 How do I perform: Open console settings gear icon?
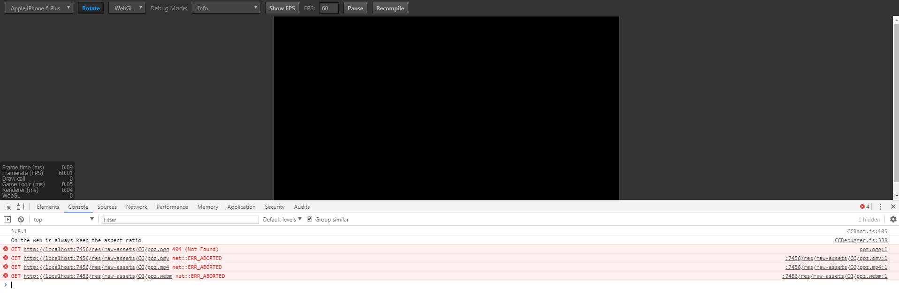pos(893,219)
